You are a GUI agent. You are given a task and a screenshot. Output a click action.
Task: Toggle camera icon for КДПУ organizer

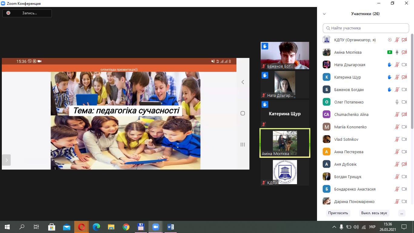click(404, 40)
